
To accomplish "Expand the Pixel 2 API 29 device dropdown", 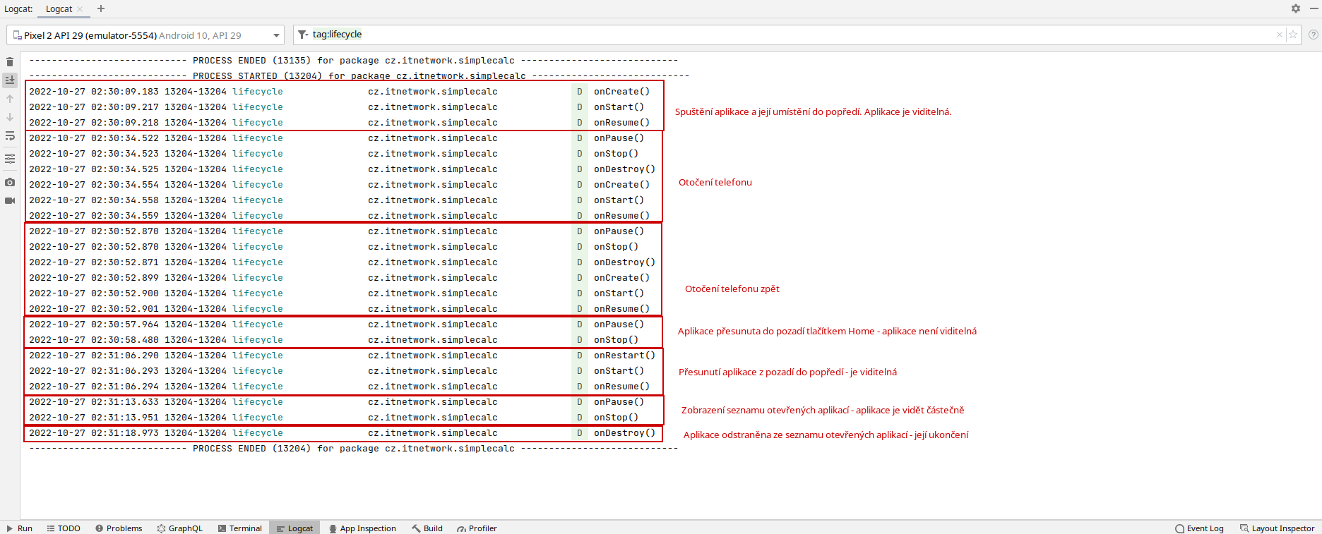I will click(x=276, y=35).
